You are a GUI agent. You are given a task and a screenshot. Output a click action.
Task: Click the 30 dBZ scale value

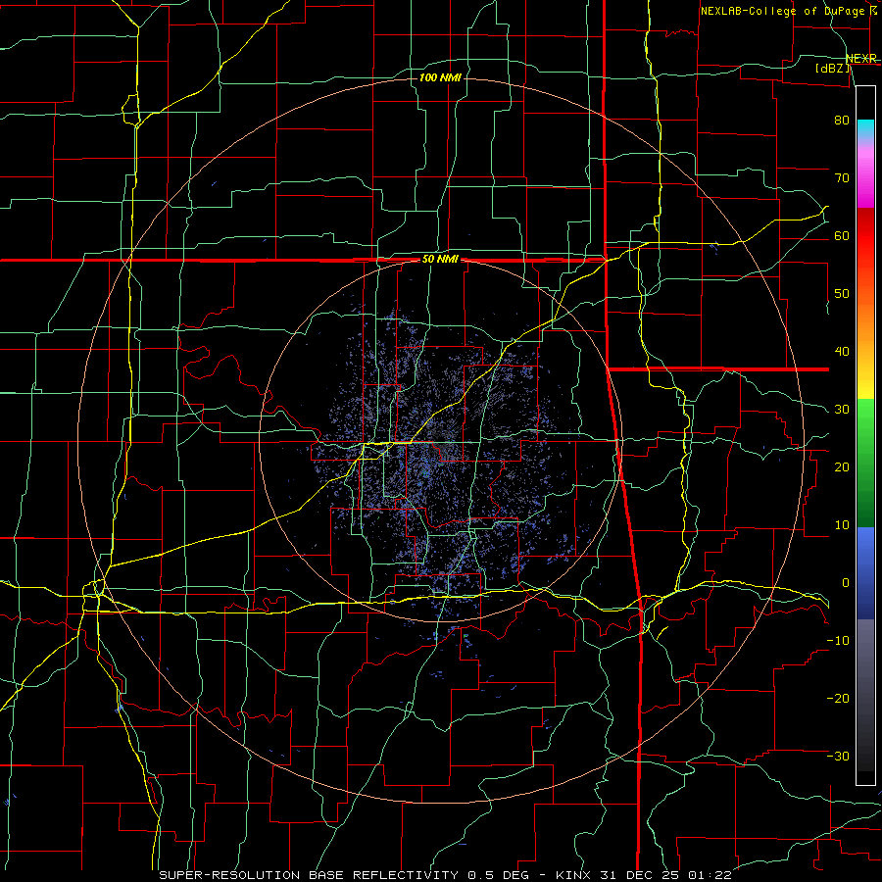click(x=842, y=410)
